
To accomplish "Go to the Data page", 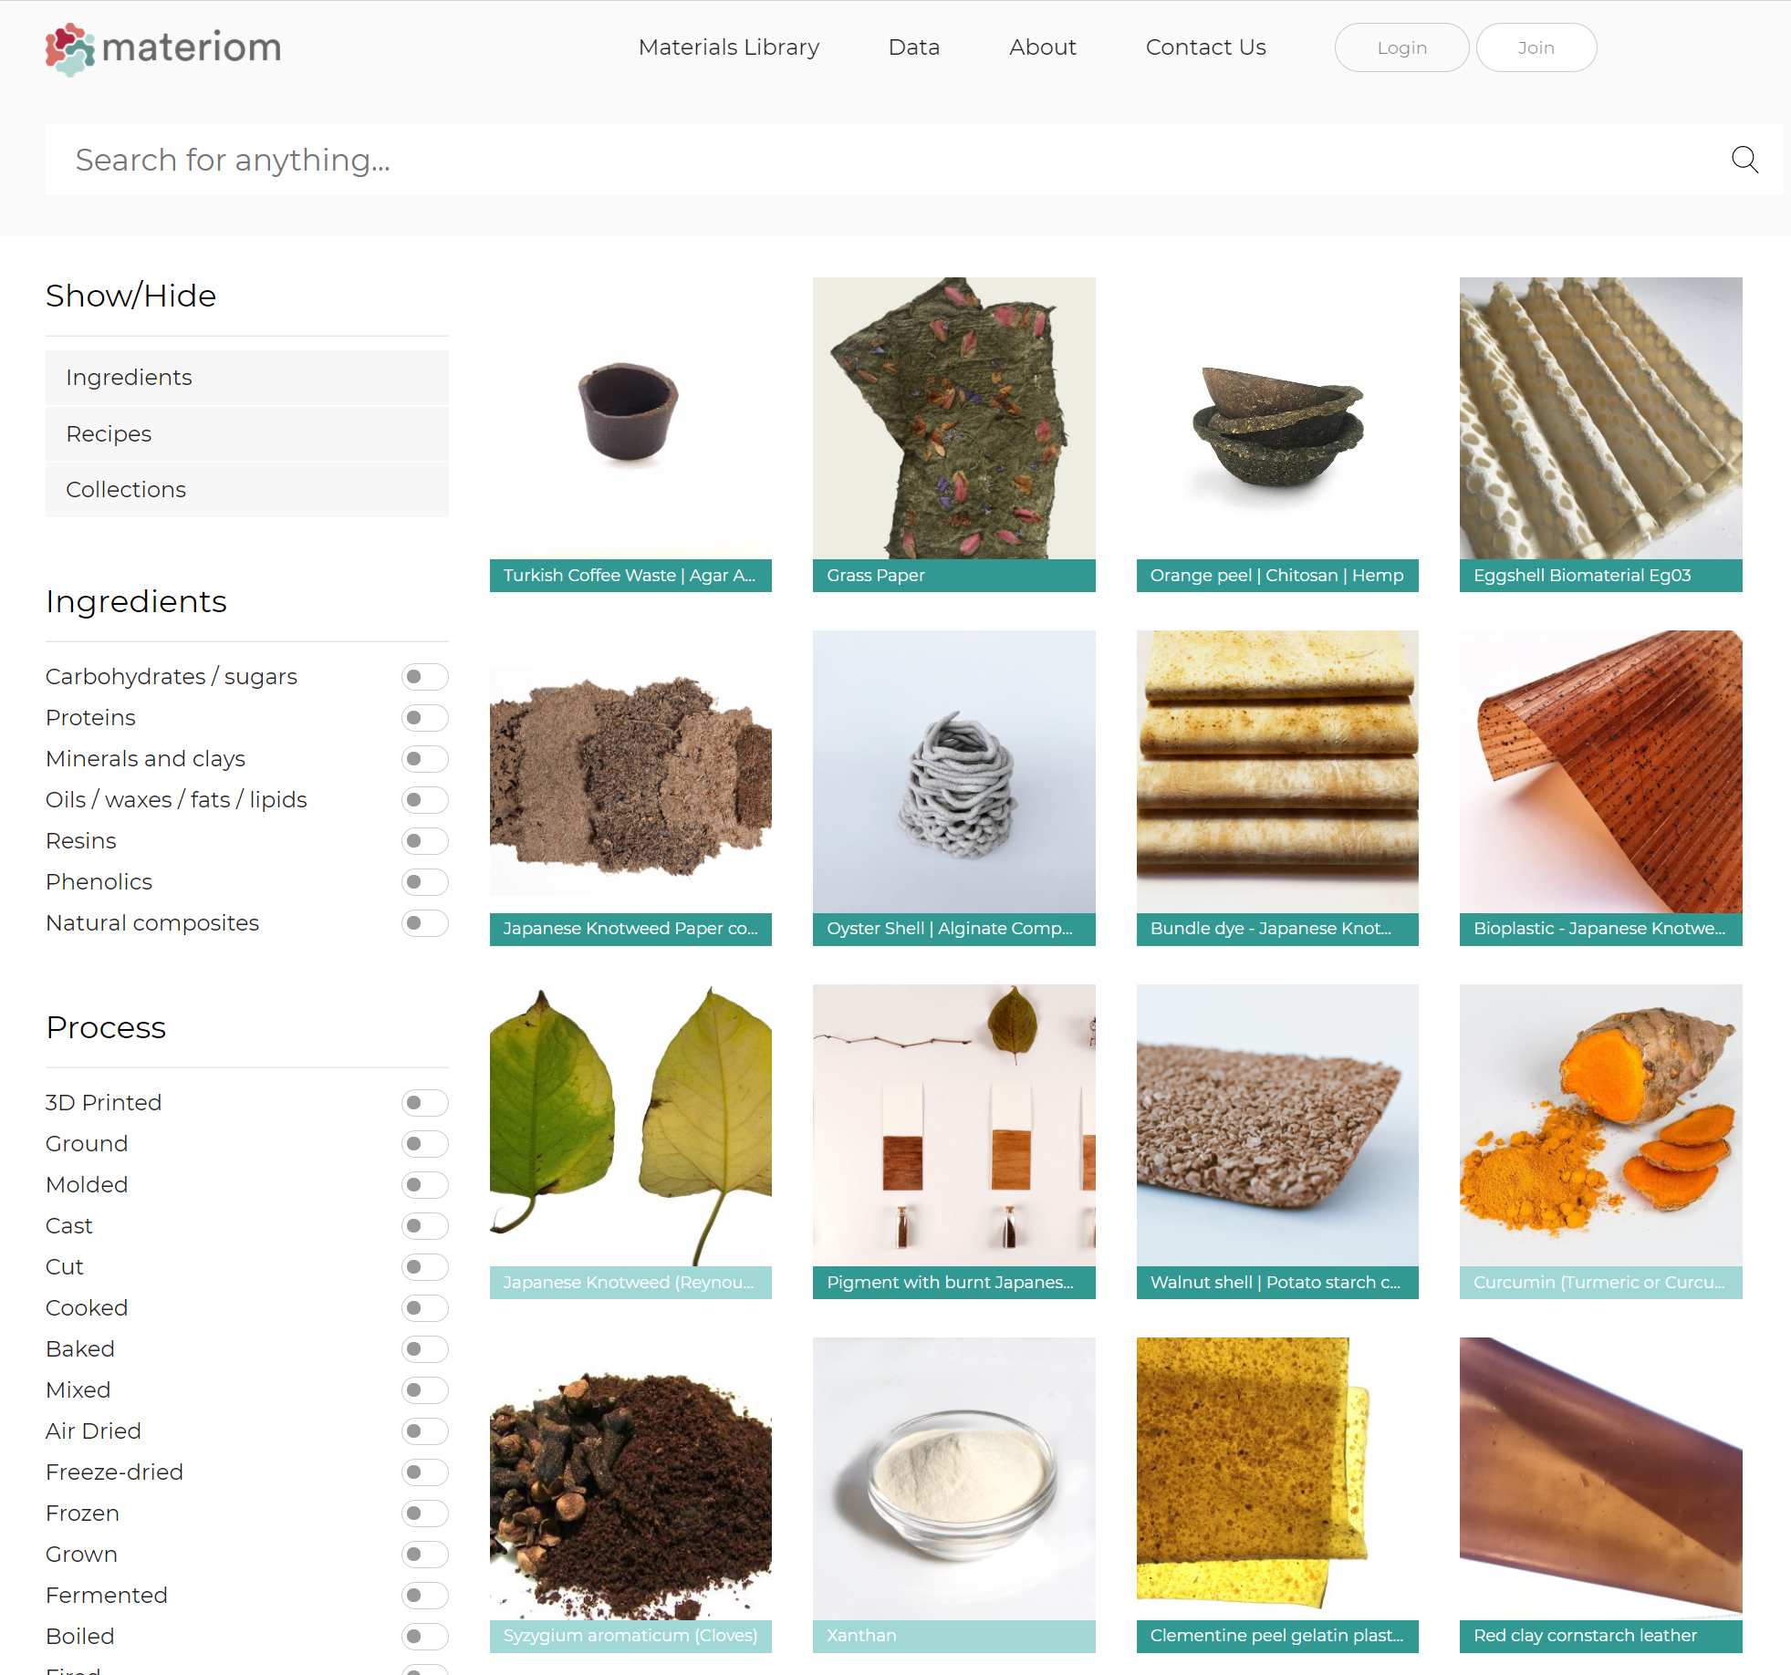I will [913, 47].
